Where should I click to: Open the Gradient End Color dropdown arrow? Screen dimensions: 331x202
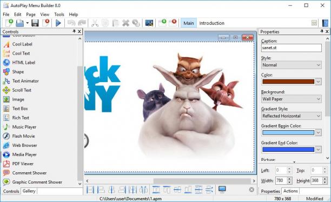[319, 150]
